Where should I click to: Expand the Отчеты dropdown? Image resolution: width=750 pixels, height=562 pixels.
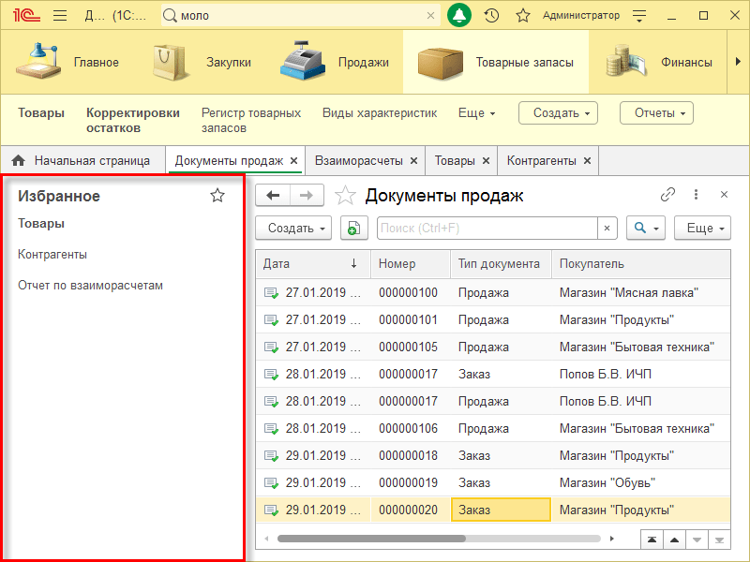pos(657,113)
